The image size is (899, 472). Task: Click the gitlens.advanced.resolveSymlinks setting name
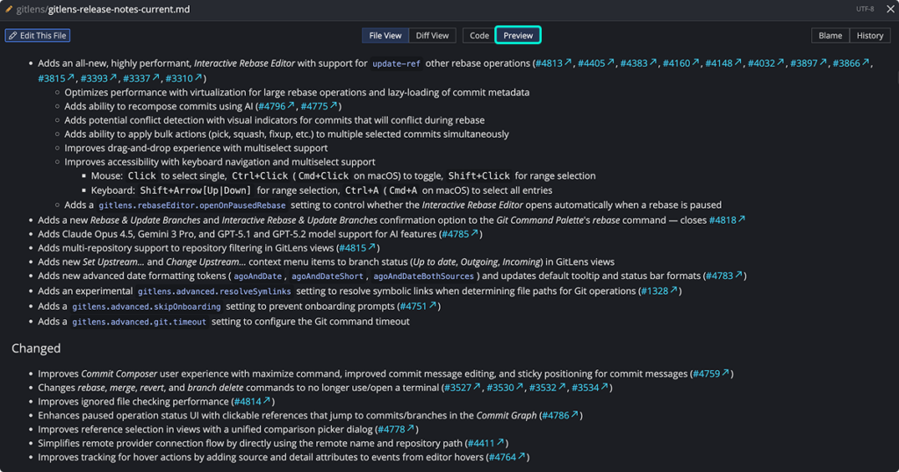click(x=214, y=291)
